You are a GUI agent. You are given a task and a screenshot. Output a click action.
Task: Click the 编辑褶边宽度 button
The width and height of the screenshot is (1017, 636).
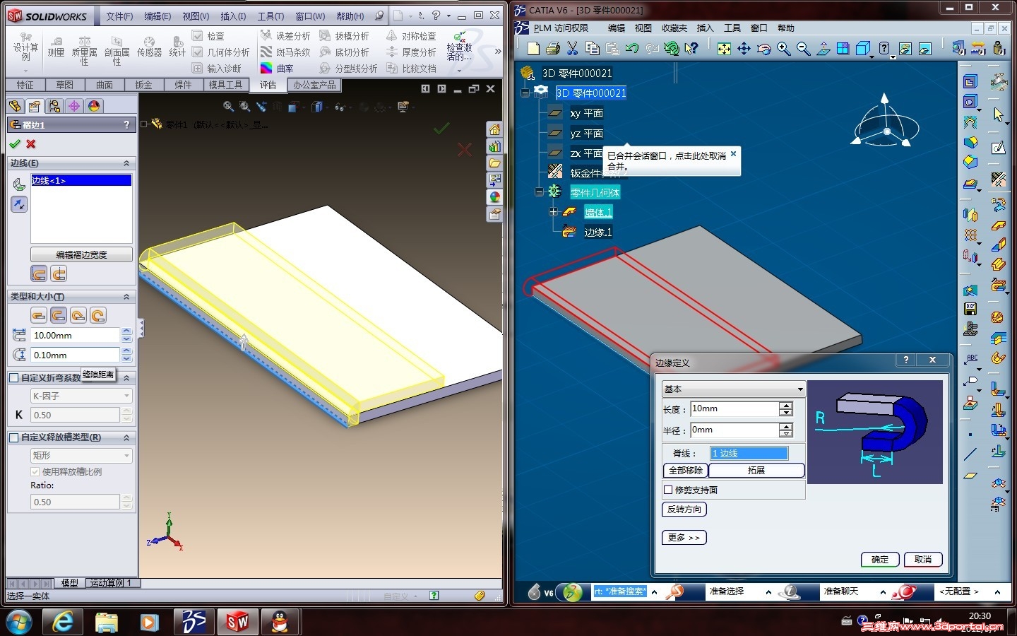tap(81, 254)
